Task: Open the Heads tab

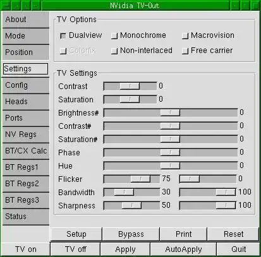Action: 26,102
